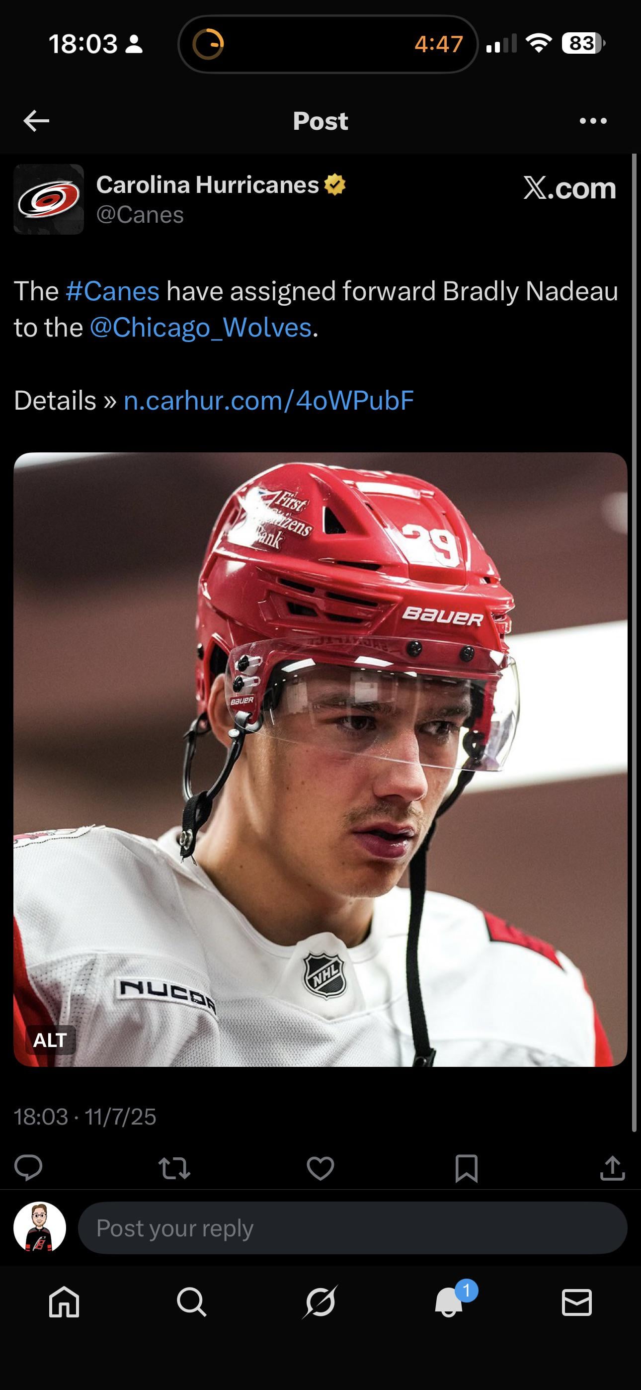Like the post with heart icon

coord(320,1168)
